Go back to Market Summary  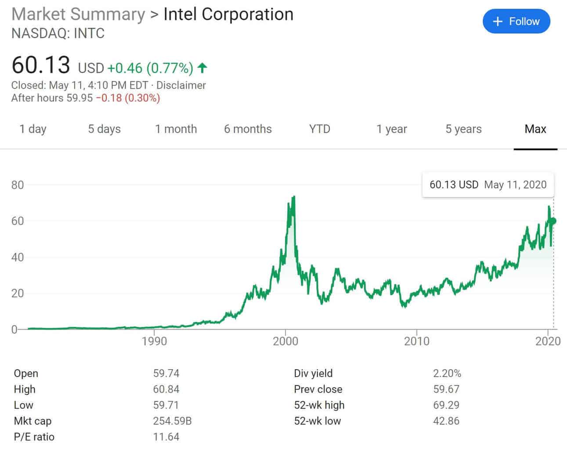click(x=79, y=14)
